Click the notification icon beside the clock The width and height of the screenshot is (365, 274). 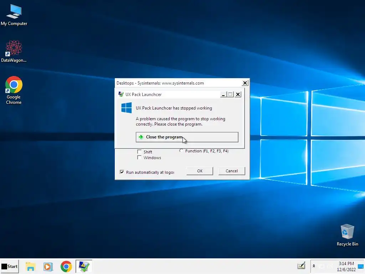click(361, 266)
